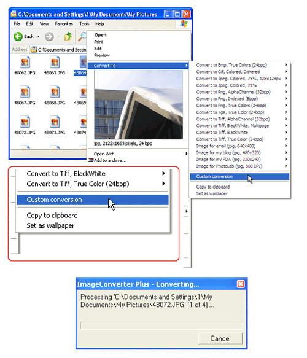The image size is (307, 358).
Task: Click the green Back arrow icon
Action: coord(18,36)
